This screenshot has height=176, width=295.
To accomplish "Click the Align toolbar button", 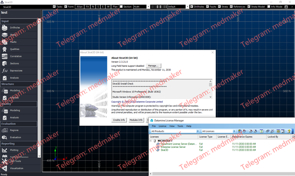I will [80, 7].
